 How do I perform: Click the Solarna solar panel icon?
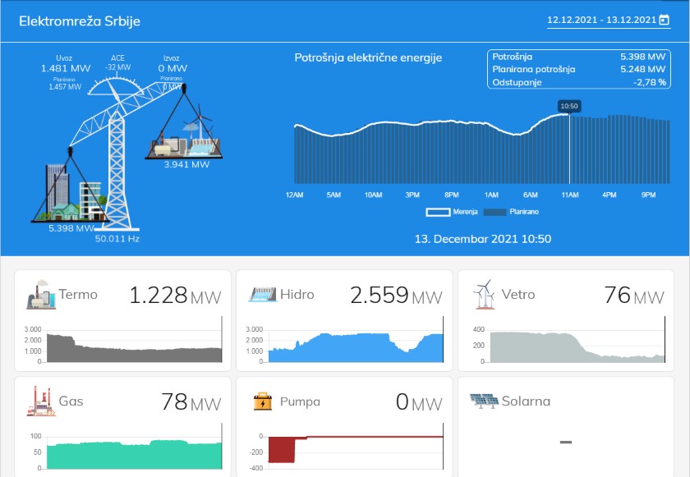(x=484, y=401)
